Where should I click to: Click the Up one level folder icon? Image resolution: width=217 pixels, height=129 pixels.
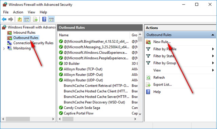click(x=20, y=19)
